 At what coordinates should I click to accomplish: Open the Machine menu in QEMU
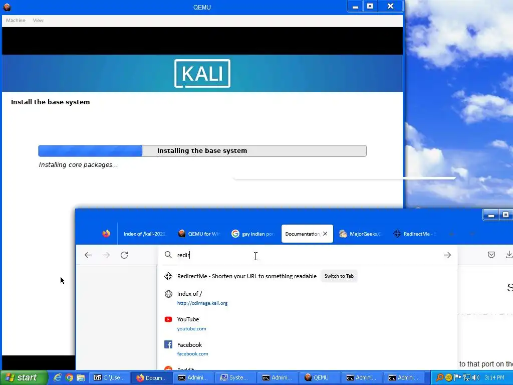[16, 20]
